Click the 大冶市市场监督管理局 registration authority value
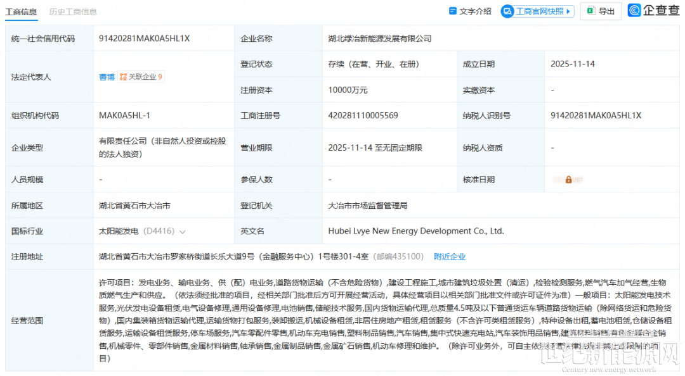Screen dimensions: 685x376 tap(367, 206)
